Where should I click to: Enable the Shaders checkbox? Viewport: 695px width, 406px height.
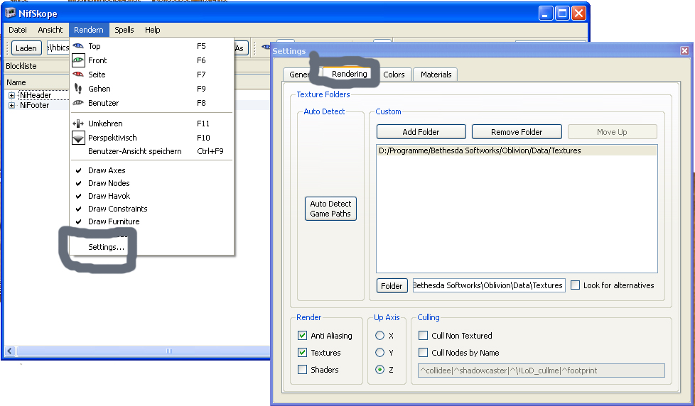tap(303, 370)
